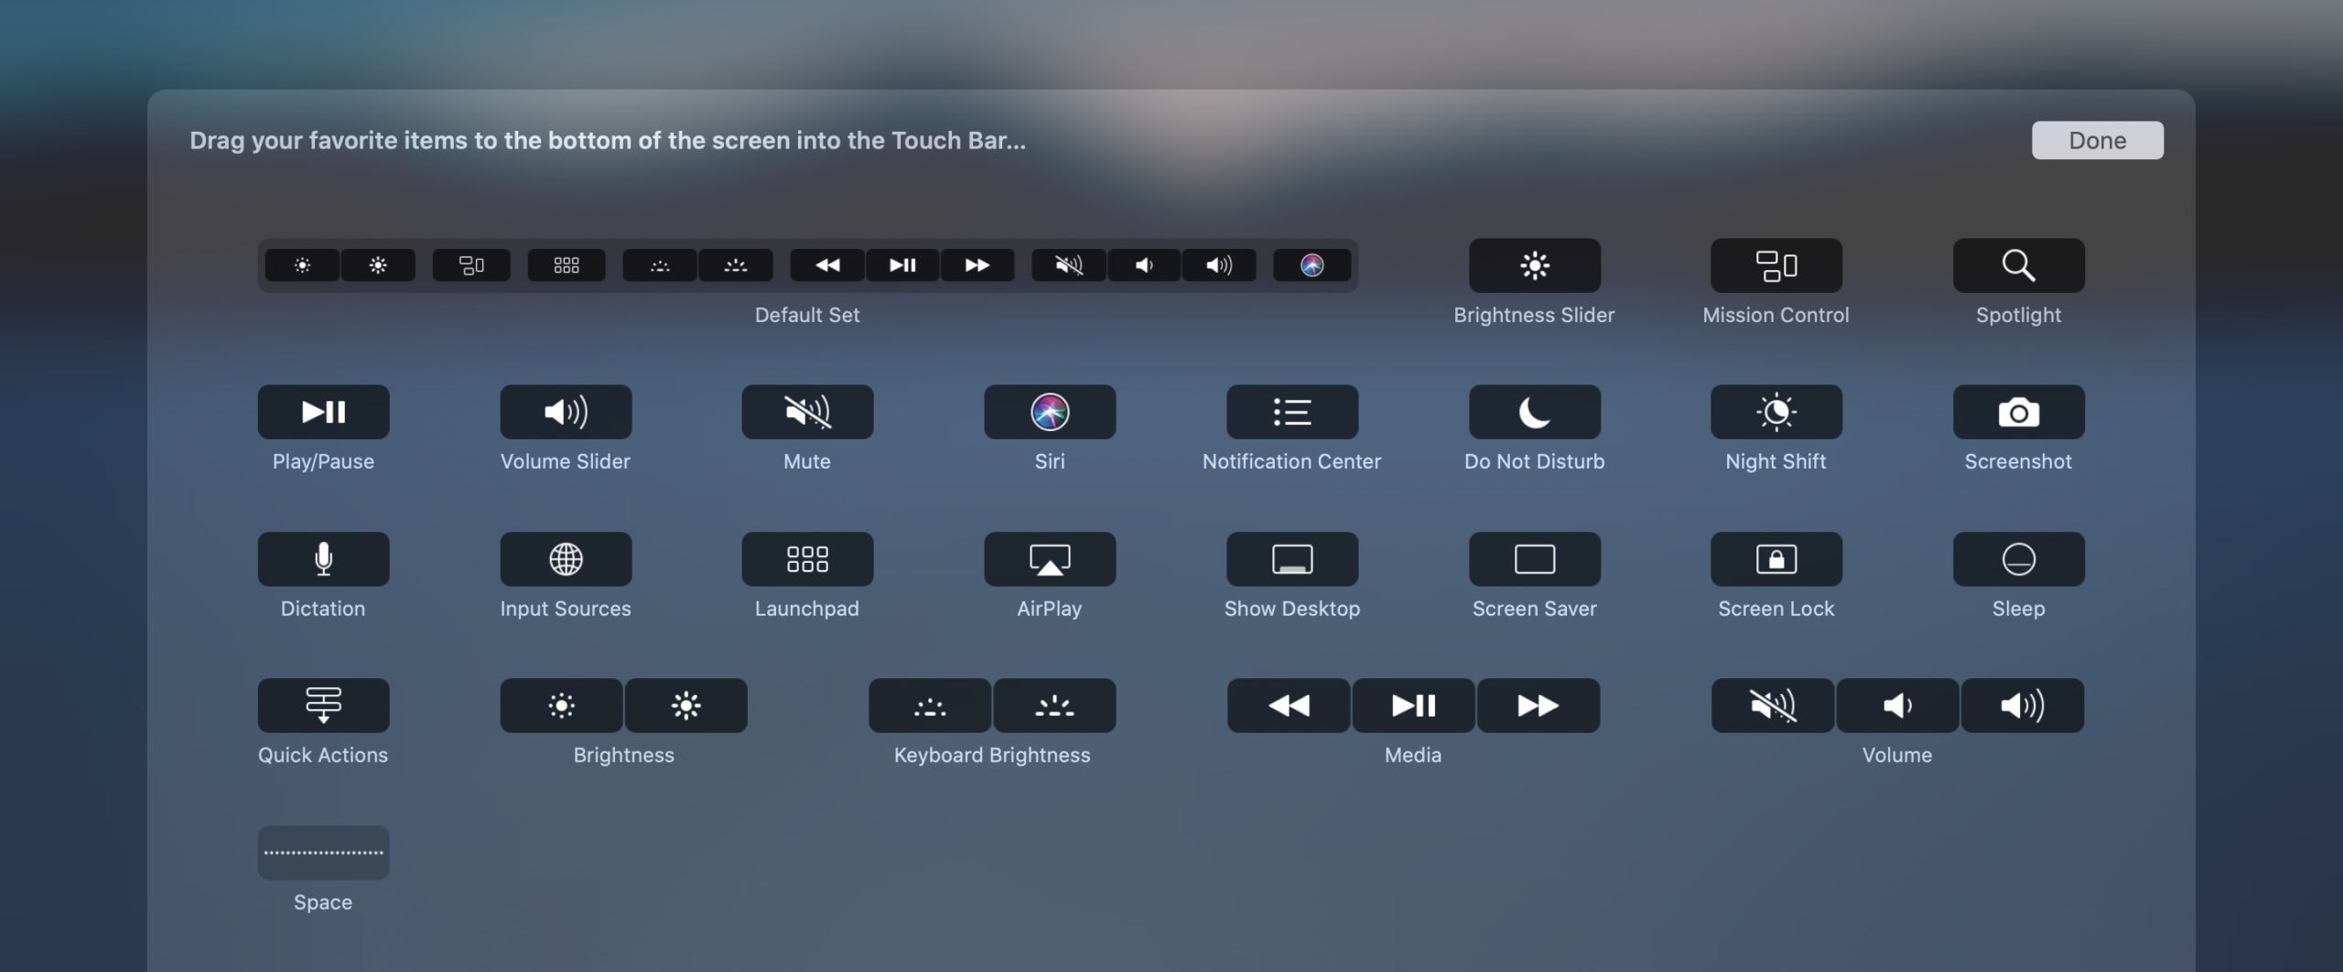
Task: Click the "Media" group caption
Action: click(x=1413, y=755)
